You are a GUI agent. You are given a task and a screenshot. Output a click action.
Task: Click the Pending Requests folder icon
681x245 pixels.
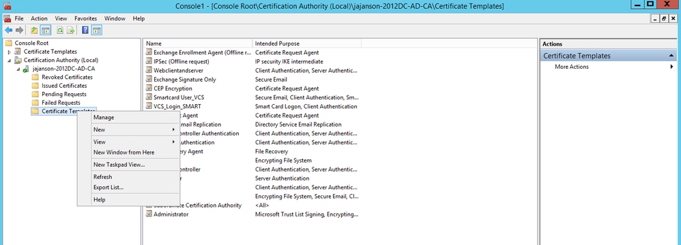click(35, 94)
